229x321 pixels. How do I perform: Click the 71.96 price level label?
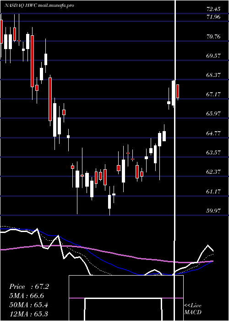pos(213,17)
